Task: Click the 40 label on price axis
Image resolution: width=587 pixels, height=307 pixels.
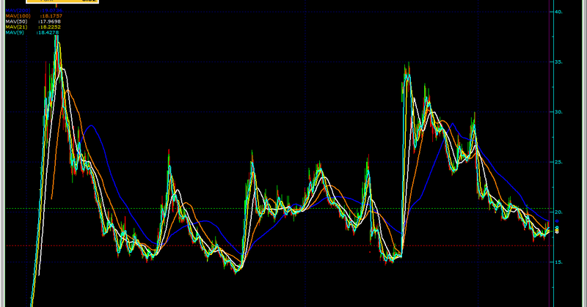Action: 558,12
